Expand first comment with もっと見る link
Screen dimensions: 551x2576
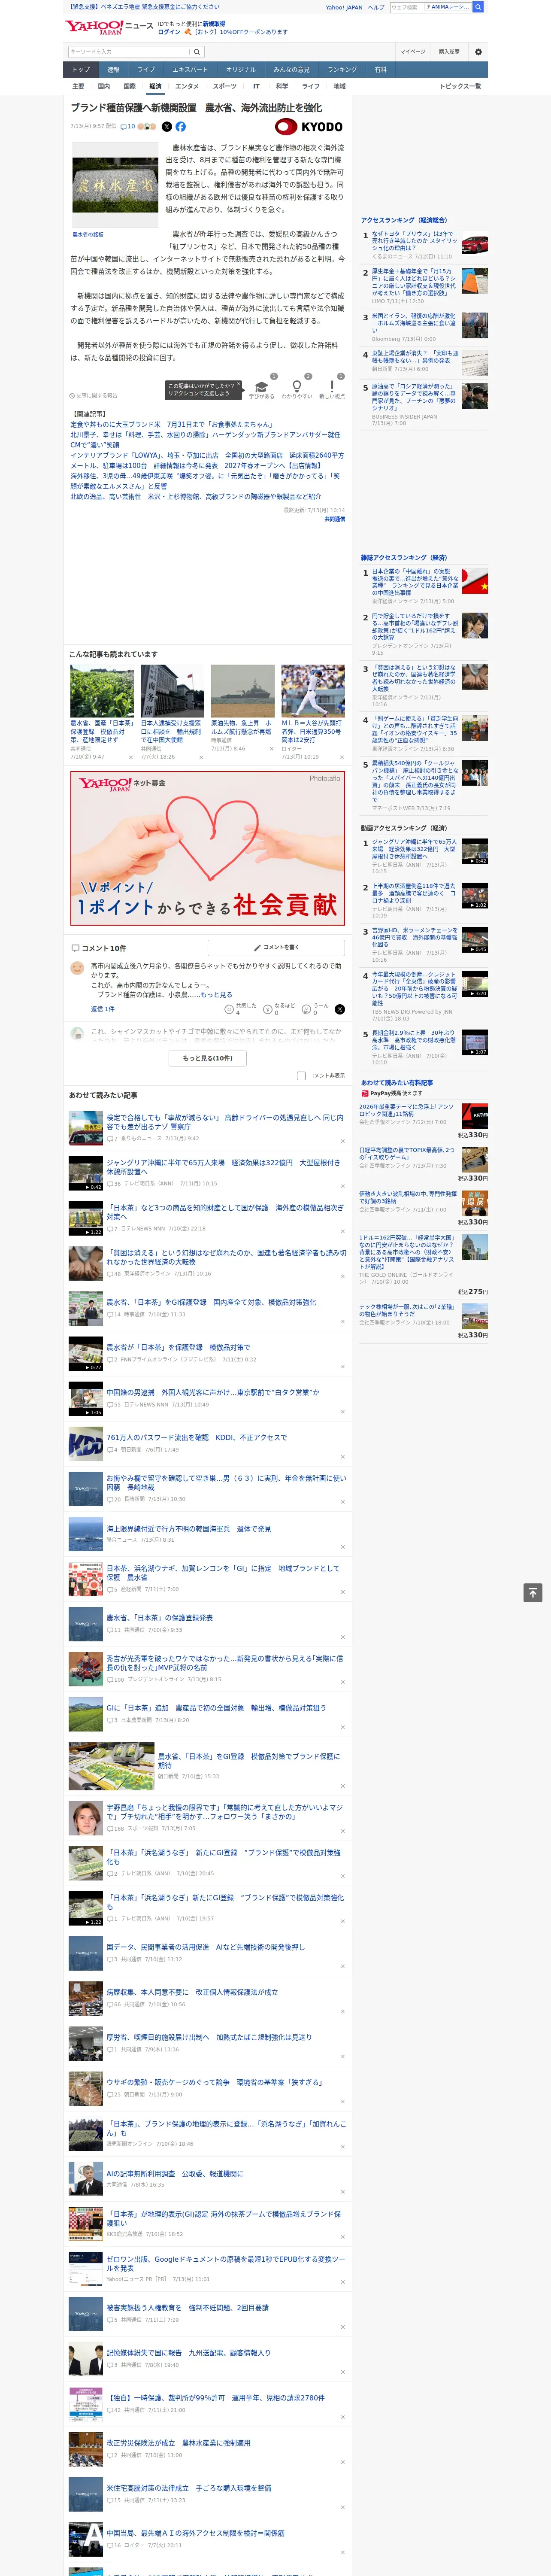click(216, 995)
